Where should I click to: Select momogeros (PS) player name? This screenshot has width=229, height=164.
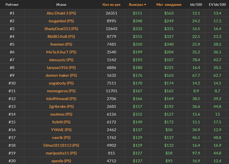[61, 91]
